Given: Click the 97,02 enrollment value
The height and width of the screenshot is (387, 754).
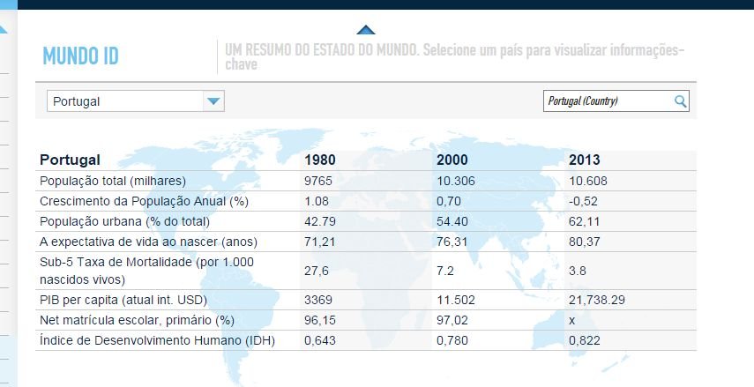Looking at the screenshot, I should point(452,320).
